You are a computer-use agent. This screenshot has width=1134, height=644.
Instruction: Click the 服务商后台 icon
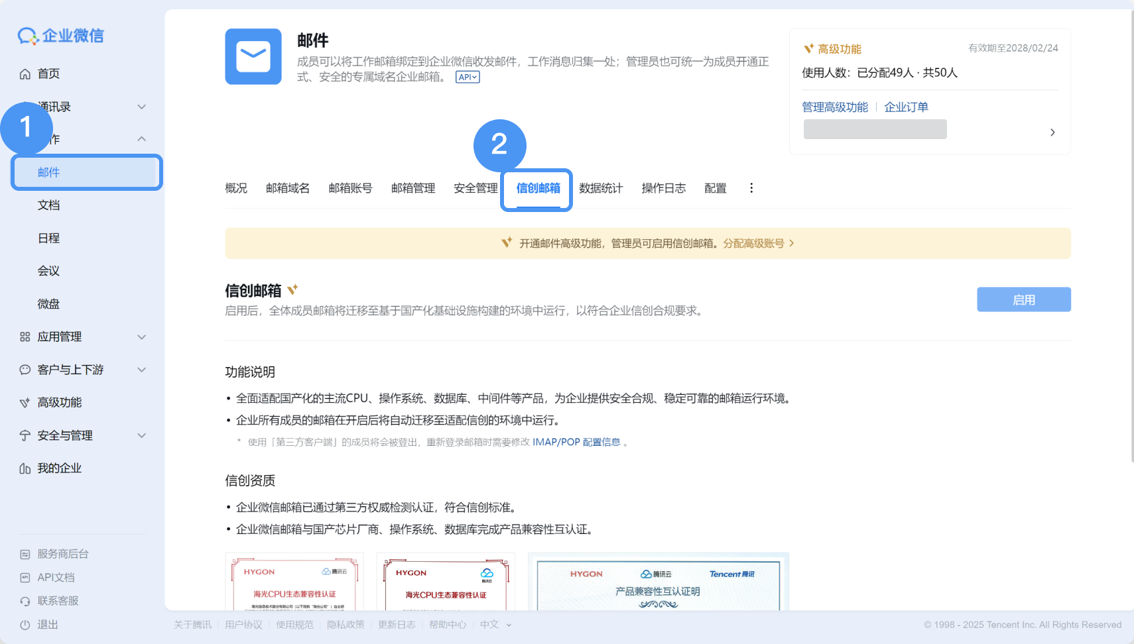coord(25,554)
